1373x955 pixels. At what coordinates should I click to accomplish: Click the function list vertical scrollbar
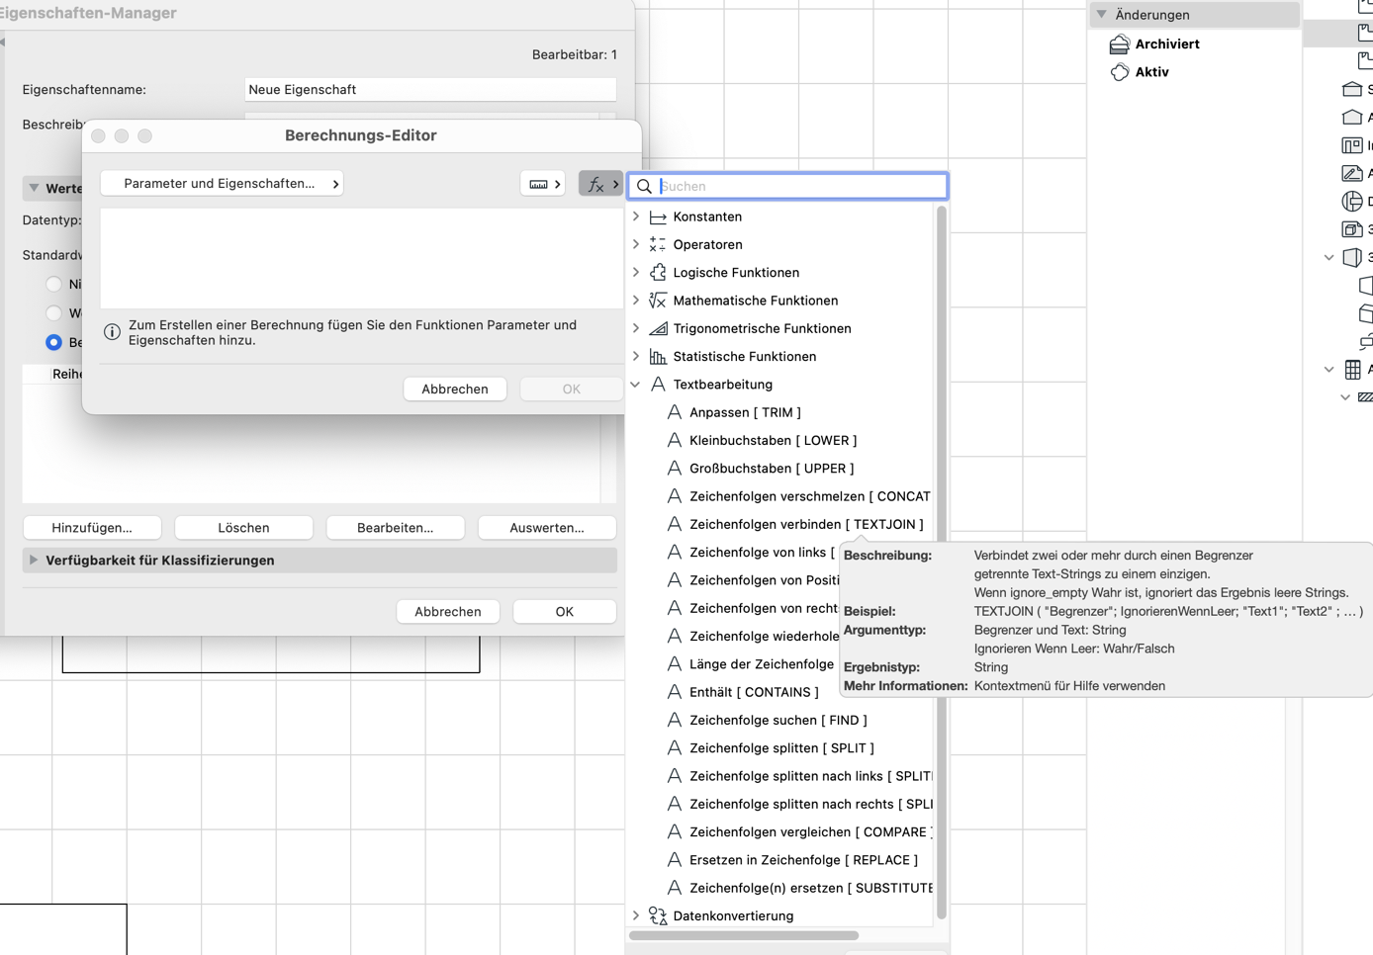point(942,562)
